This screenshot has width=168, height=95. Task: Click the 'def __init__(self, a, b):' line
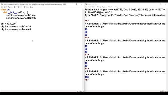[16, 12]
